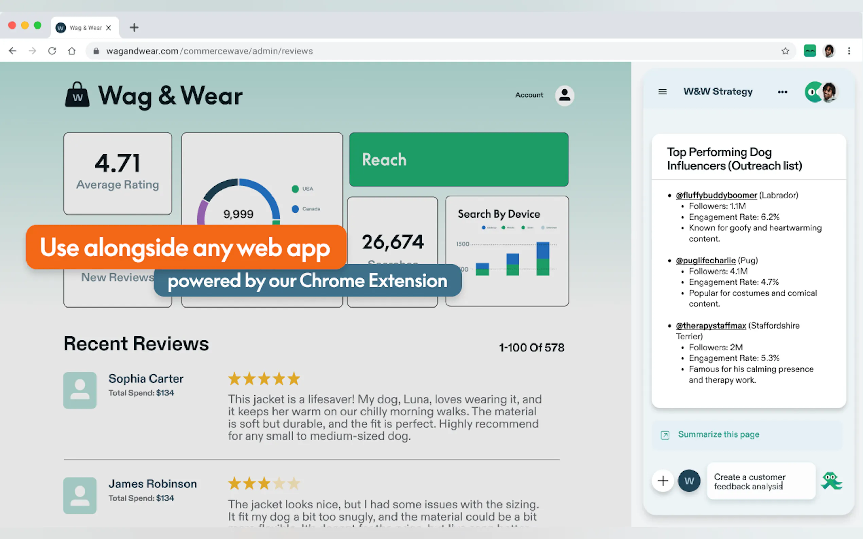Click the three-dot options icon beside W&W Strategy
The image size is (863, 539).
tap(782, 92)
